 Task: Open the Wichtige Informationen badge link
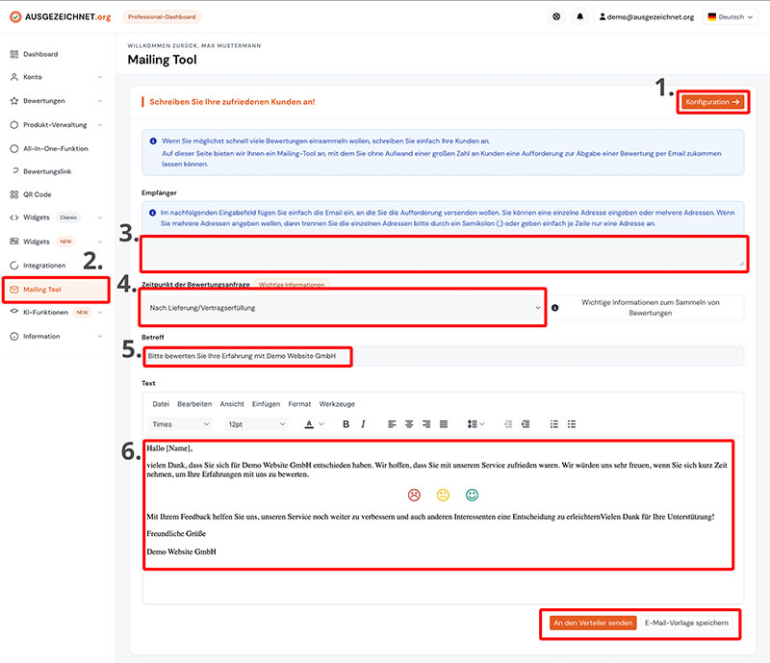point(292,285)
